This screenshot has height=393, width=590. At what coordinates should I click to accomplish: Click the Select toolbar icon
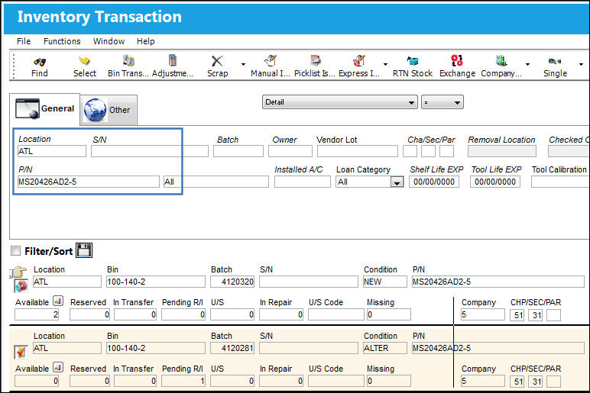pyautogui.click(x=84, y=60)
